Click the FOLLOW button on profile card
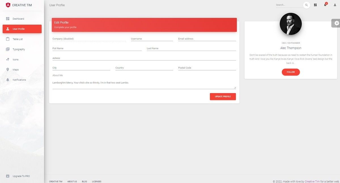This screenshot has height=183, width=340. tap(291, 72)
